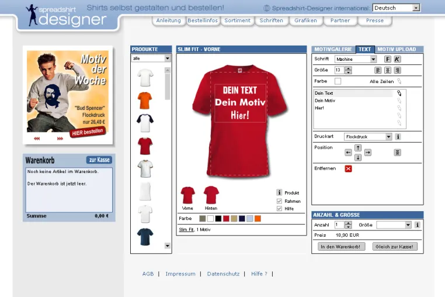Open Produkt info icon

point(279,192)
